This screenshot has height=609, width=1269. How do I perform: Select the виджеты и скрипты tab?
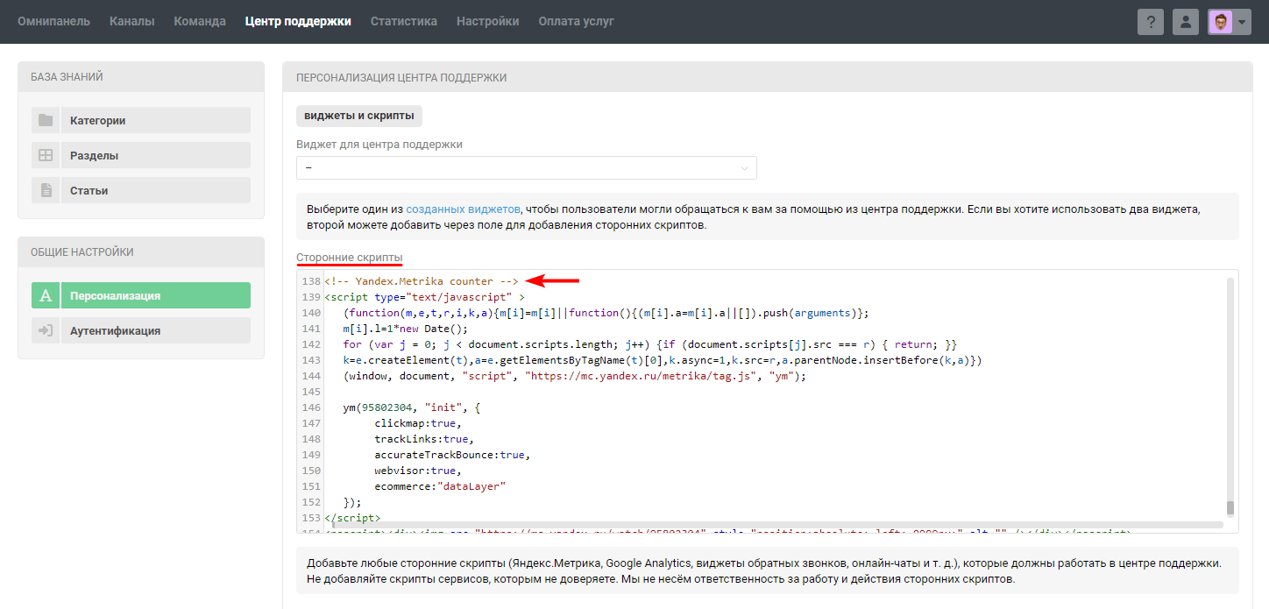pyautogui.click(x=359, y=116)
